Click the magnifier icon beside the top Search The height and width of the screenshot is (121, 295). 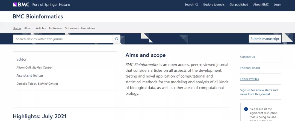[x=197, y=5]
